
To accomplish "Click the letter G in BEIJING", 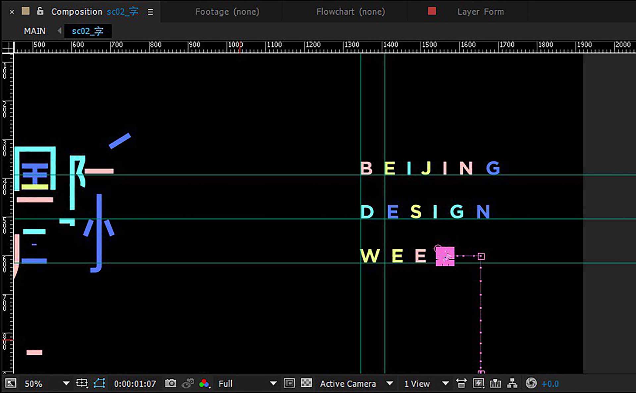I will point(493,168).
